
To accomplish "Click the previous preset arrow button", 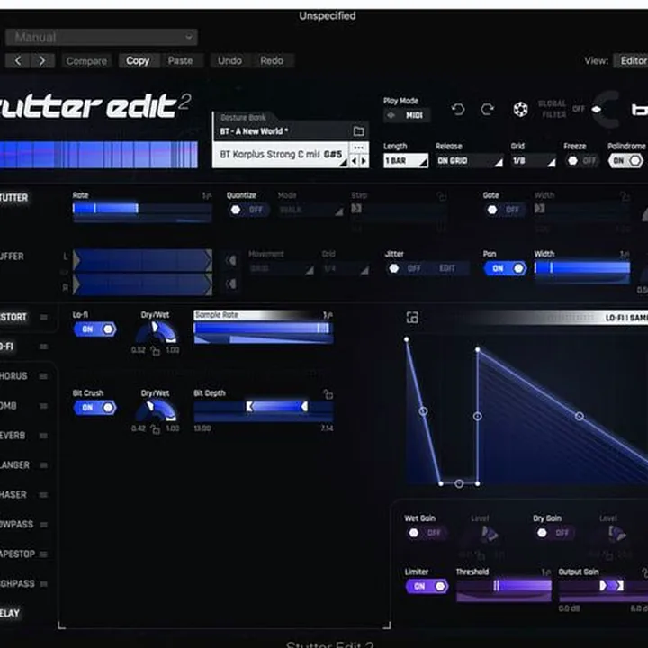I will (x=18, y=61).
